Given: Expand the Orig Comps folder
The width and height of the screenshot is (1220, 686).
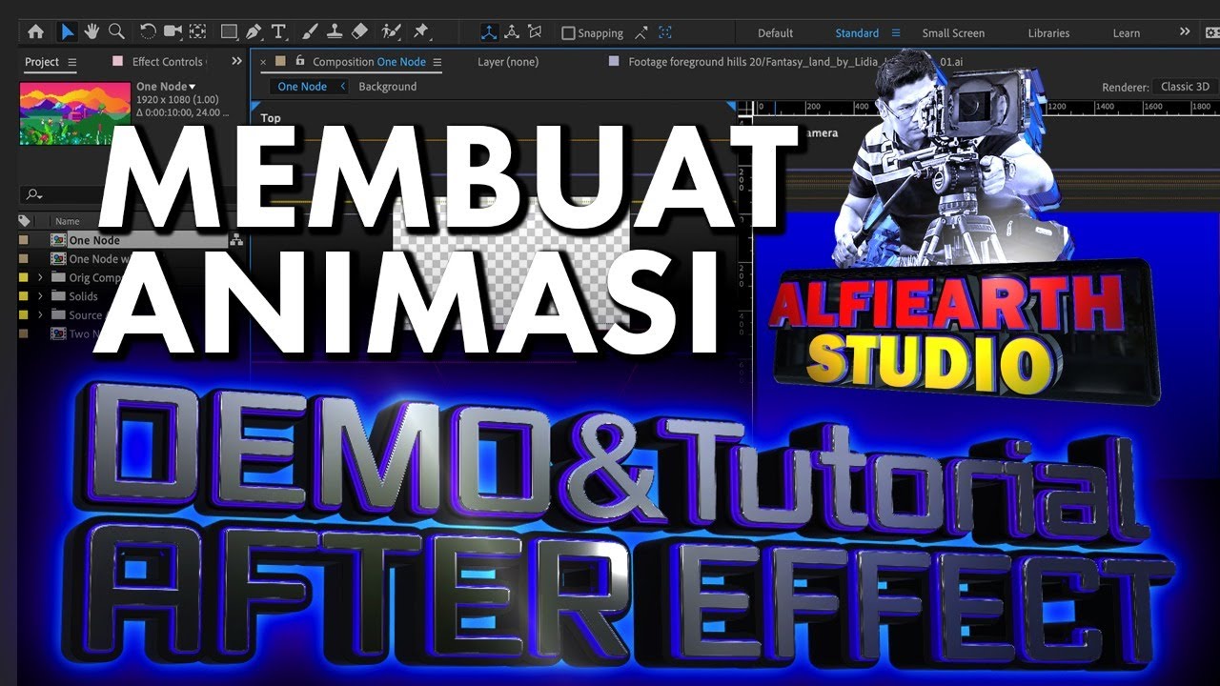Looking at the screenshot, I should 40,277.
